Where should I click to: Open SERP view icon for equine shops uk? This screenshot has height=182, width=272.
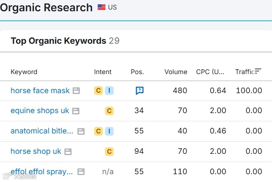[x=75, y=111]
